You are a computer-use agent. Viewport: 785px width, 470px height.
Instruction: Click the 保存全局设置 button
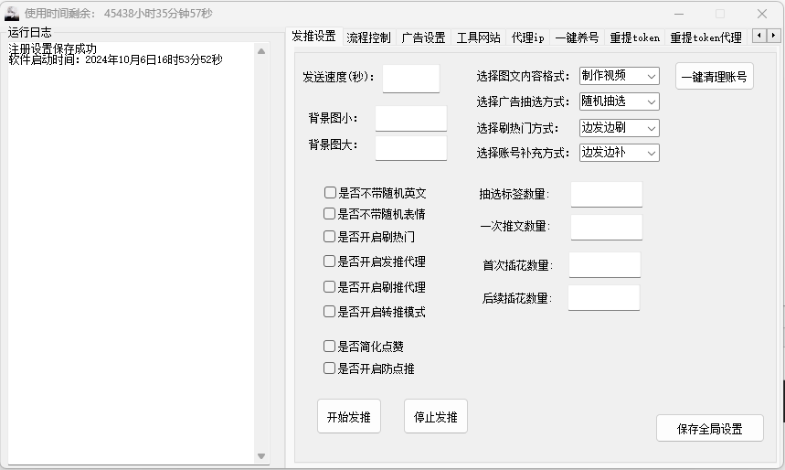click(709, 428)
